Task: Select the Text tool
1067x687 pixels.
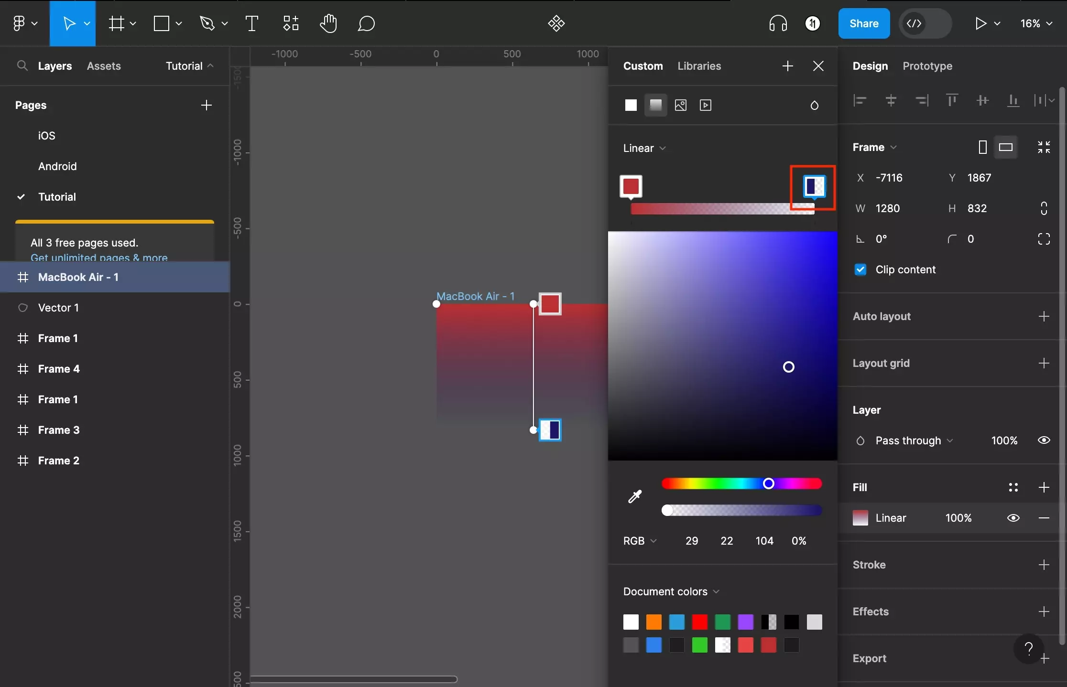Action: click(x=251, y=23)
